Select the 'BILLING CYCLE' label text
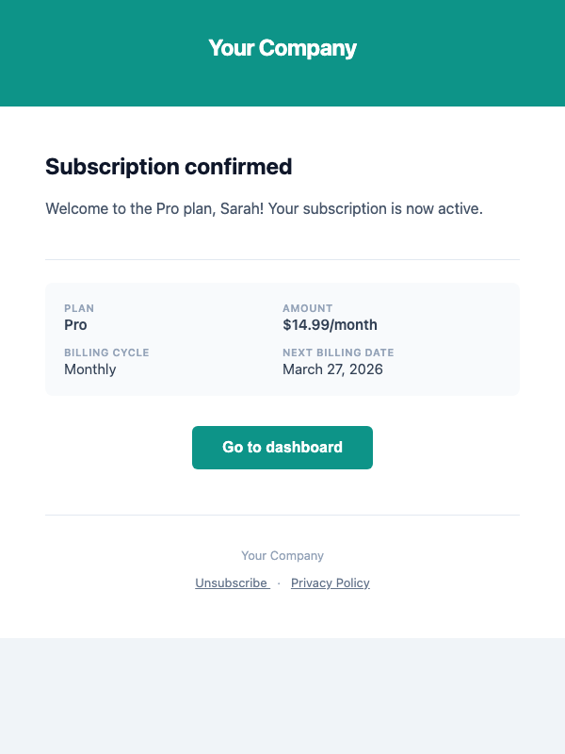Image resolution: width=565 pixels, height=754 pixels. (105, 352)
